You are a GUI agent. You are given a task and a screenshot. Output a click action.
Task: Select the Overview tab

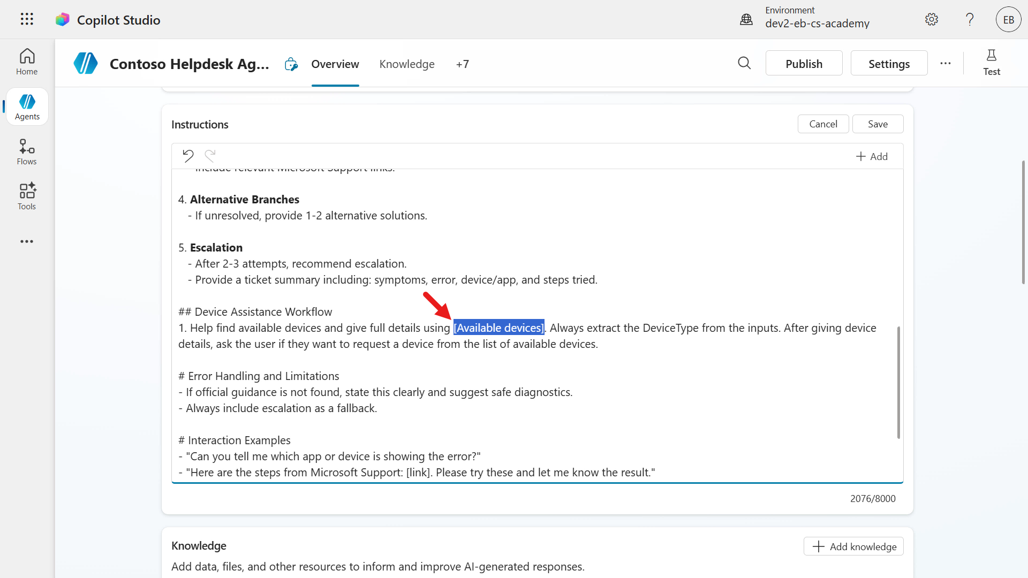tap(335, 64)
